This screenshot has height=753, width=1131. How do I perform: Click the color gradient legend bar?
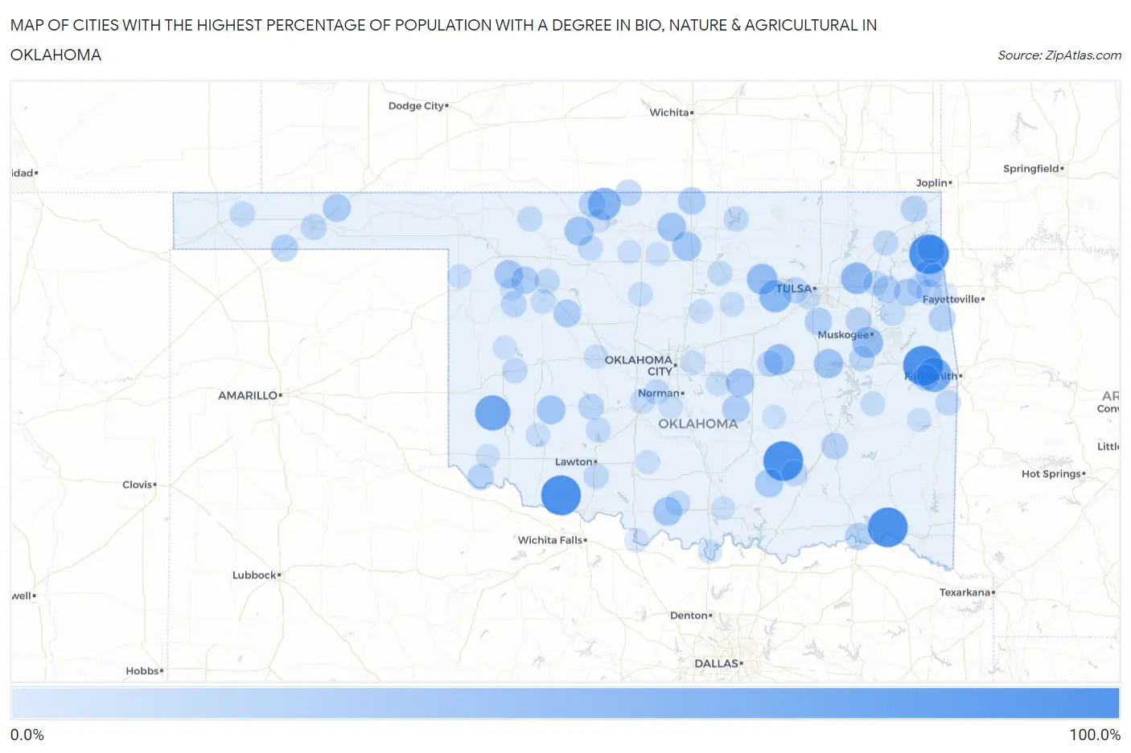pyautogui.click(x=565, y=703)
